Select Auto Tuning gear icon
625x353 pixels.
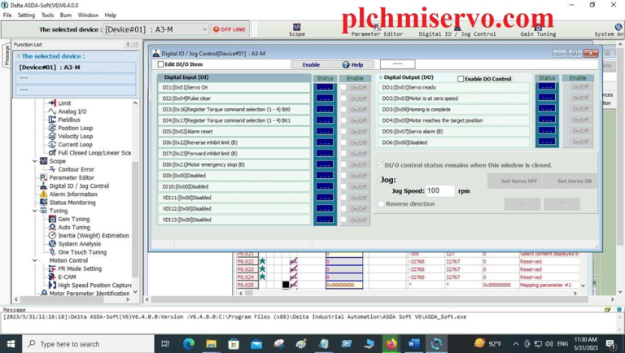coord(52,227)
